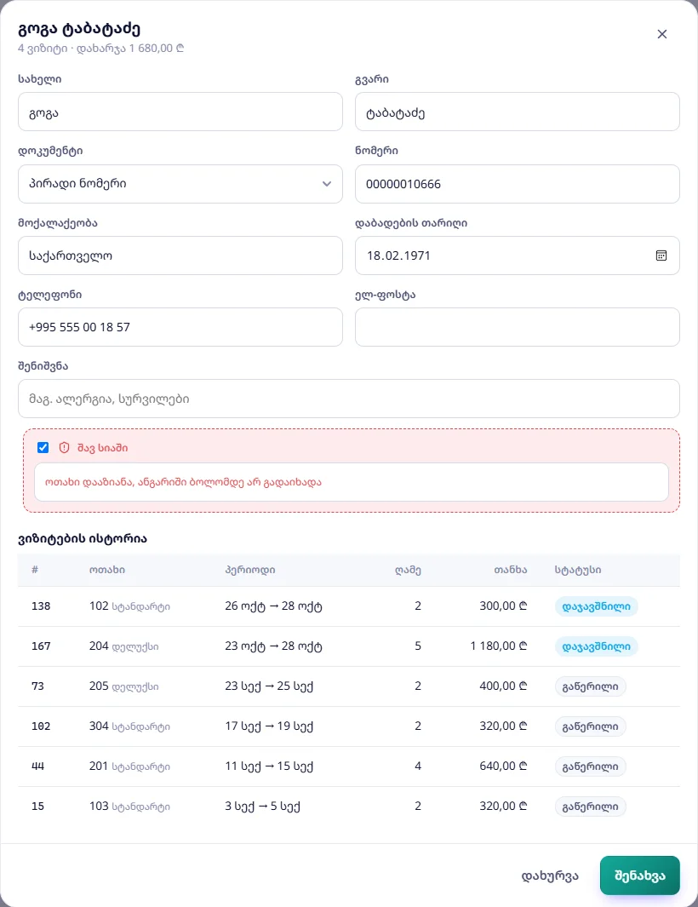698x907 pixels.
Task: Click the empty ელ-ფოსტა field
Action: click(x=517, y=327)
